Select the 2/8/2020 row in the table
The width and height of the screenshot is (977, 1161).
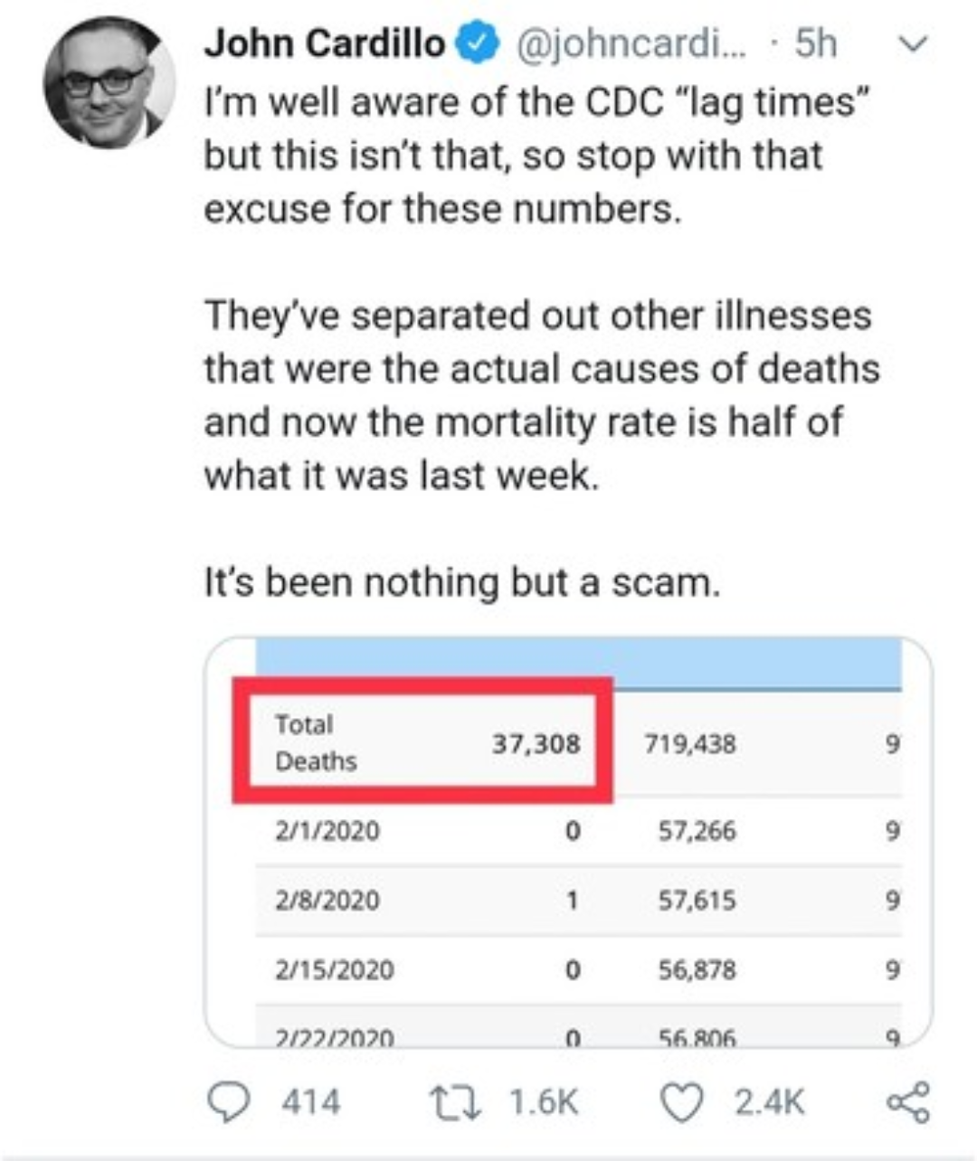(327, 900)
